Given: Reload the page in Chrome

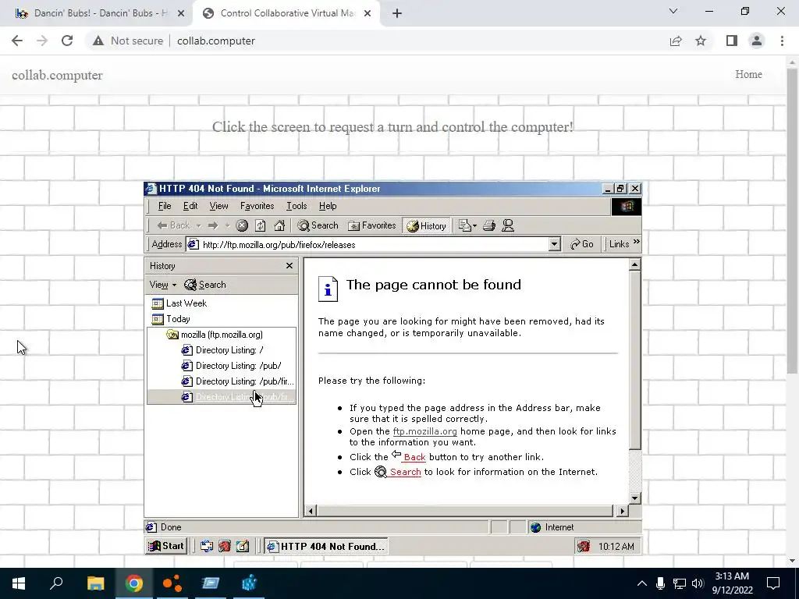Looking at the screenshot, I should tap(67, 41).
